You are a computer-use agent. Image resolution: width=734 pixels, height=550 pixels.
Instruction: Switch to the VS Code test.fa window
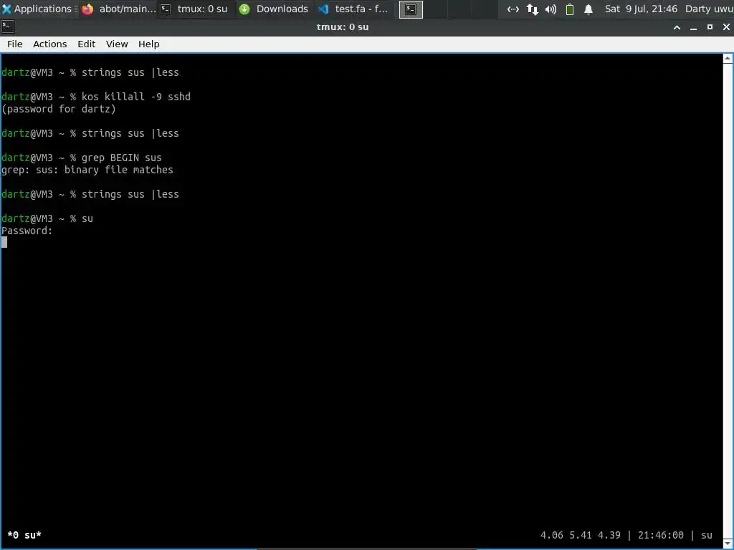(x=353, y=9)
